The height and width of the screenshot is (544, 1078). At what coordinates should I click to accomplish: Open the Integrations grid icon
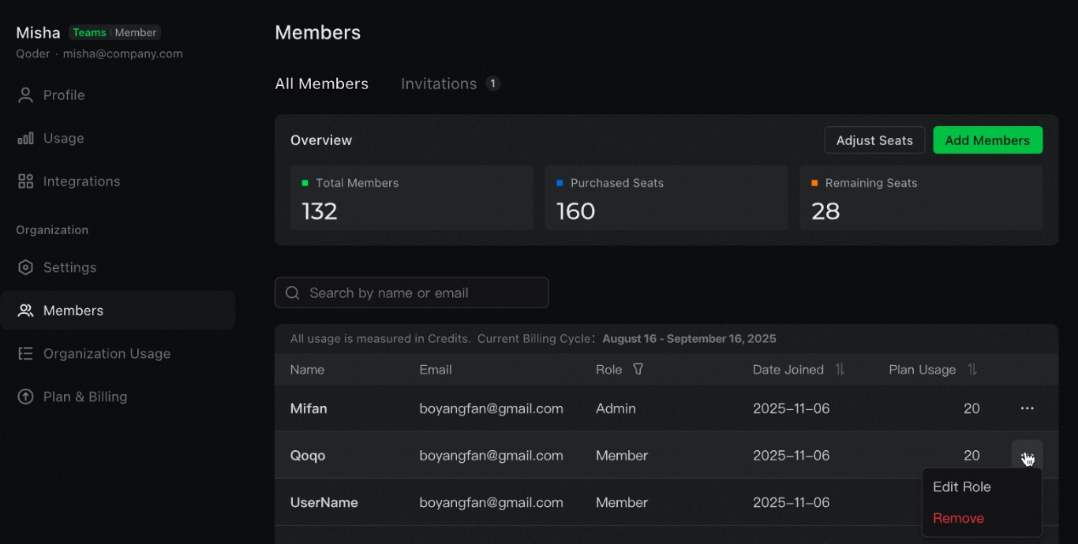click(x=25, y=181)
